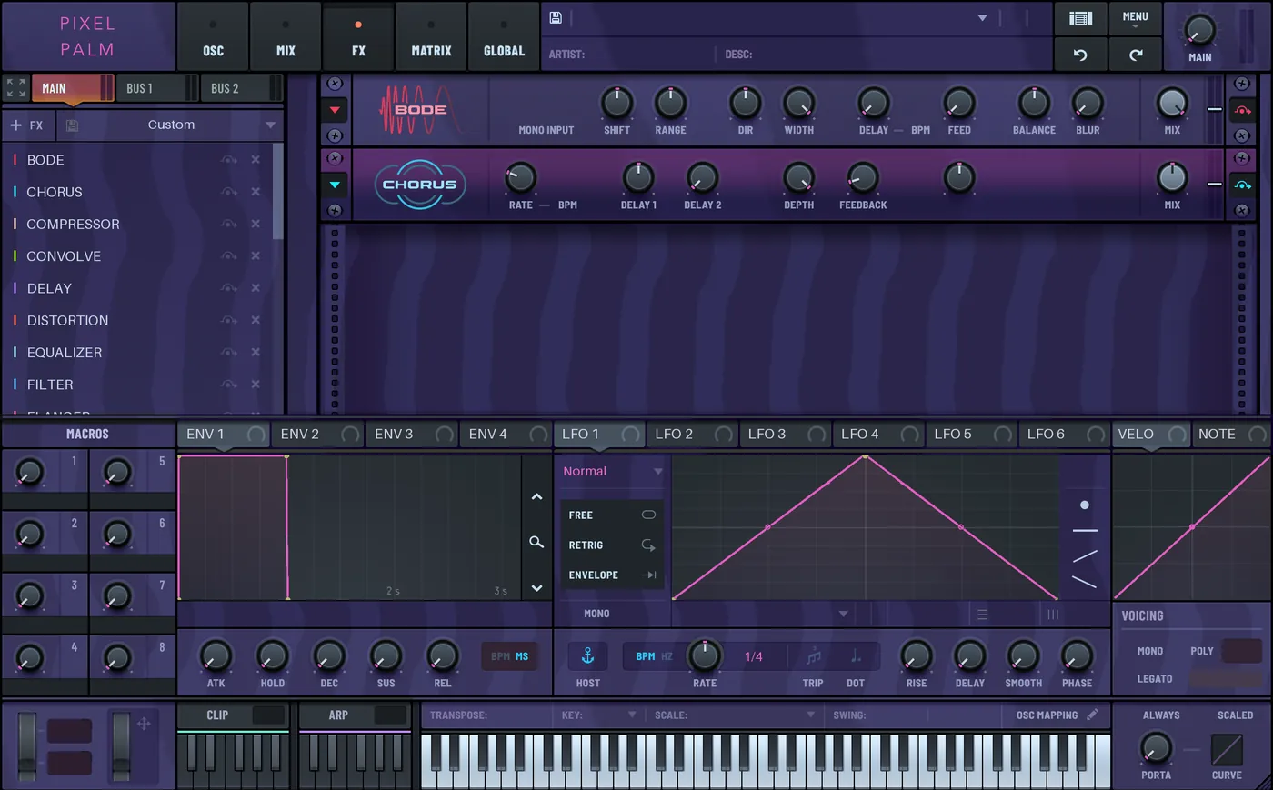The width and height of the screenshot is (1273, 790).
Task: Select the LFO ramp down tool
Action: pos(1085,582)
